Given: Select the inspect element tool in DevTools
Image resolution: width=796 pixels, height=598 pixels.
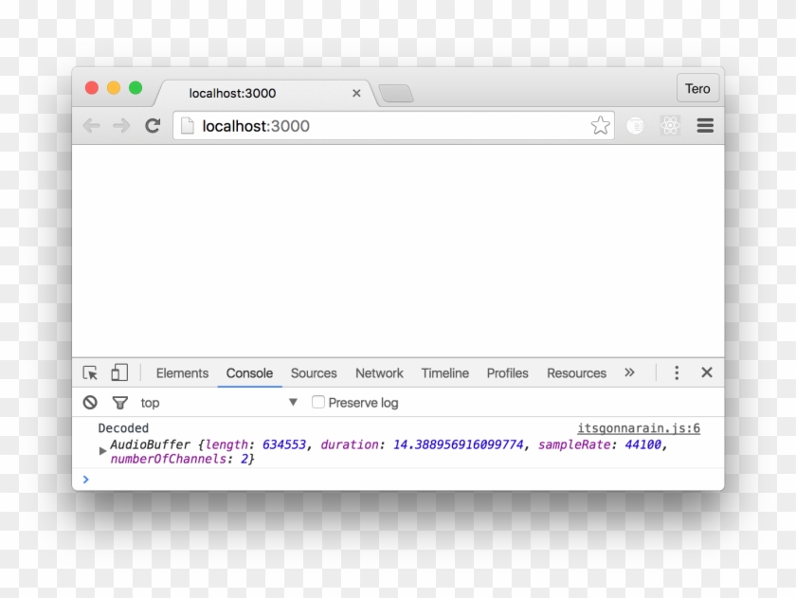Looking at the screenshot, I should tap(92, 371).
